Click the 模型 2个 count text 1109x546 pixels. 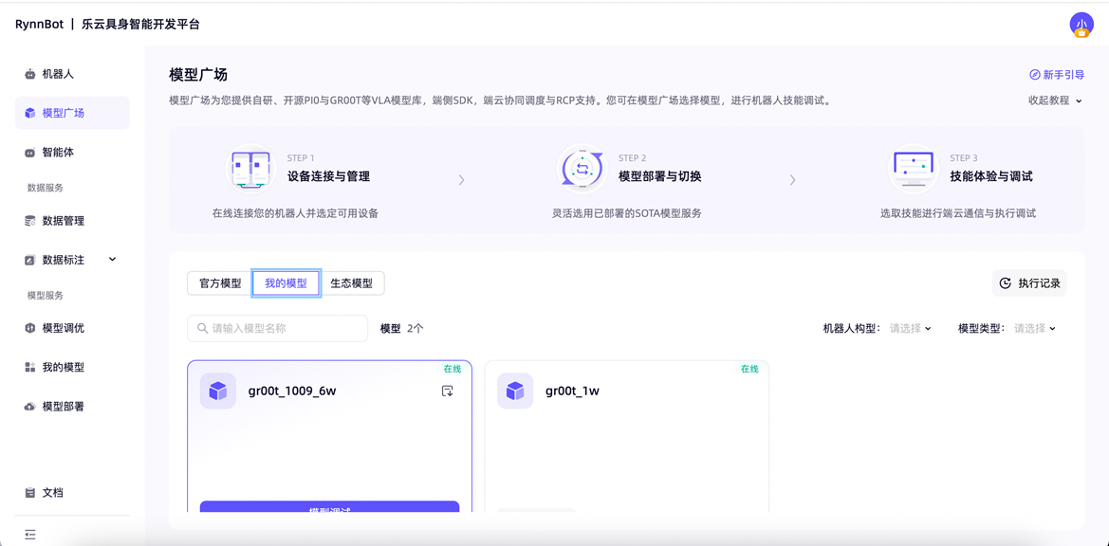[x=402, y=328]
